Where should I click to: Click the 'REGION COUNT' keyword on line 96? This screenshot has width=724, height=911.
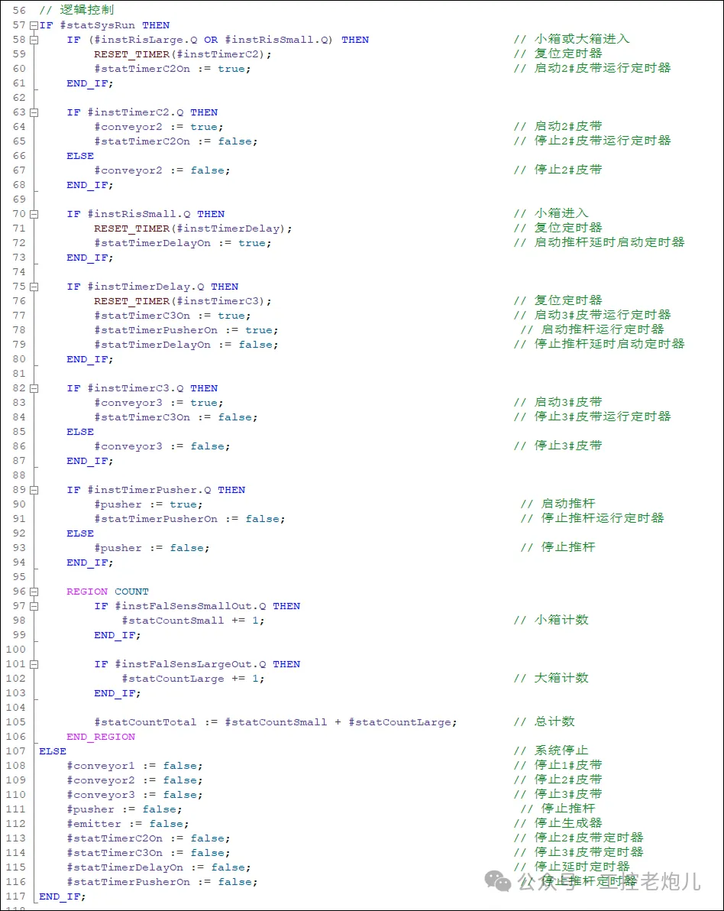pos(108,592)
